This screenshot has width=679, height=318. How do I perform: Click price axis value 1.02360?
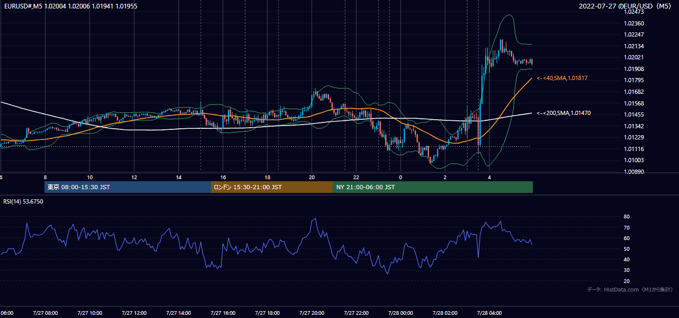634,23
